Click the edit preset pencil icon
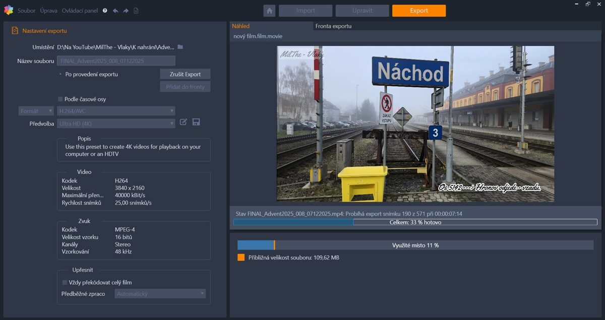Image resolution: width=605 pixels, height=320 pixels. coord(184,122)
